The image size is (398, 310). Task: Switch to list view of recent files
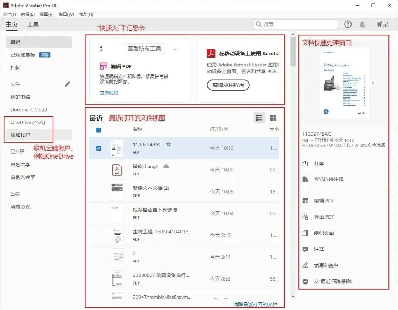(259, 118)
